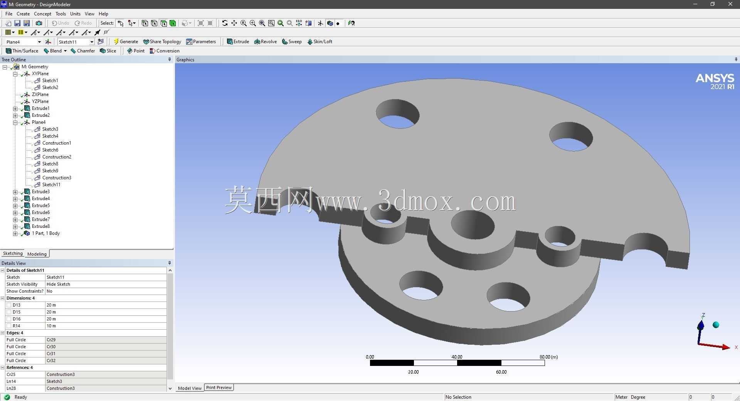Image resolution: width=740 pixels, height=401 pixels.
Task: Click the image capture camera icon
Action: click(39, 23)
